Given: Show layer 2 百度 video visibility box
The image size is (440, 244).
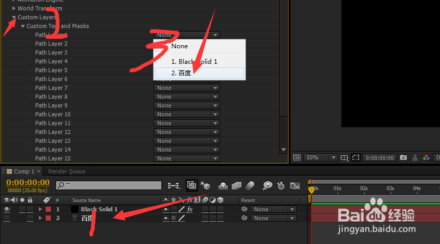Looking at the screenshot, I should pyautogui.click(x=7, y=218).
